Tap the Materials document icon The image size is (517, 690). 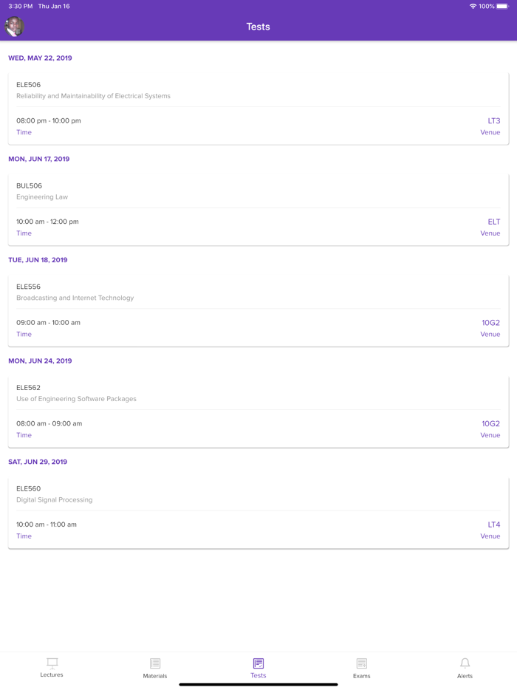click(155, 663)
